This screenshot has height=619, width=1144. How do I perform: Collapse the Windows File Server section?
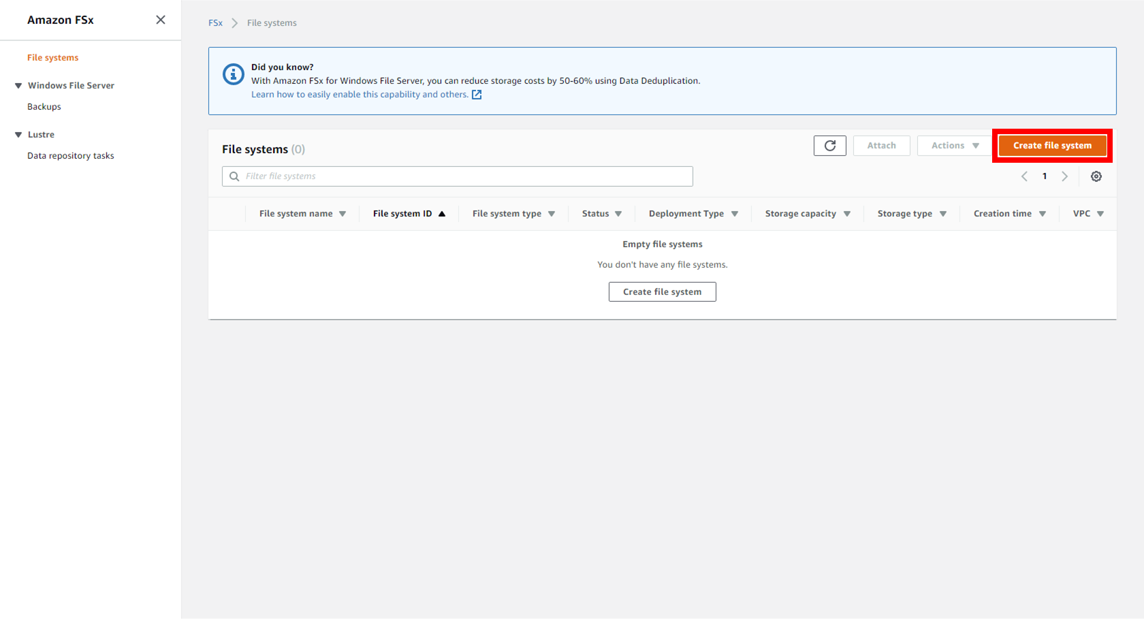click(x=18, y=86)
